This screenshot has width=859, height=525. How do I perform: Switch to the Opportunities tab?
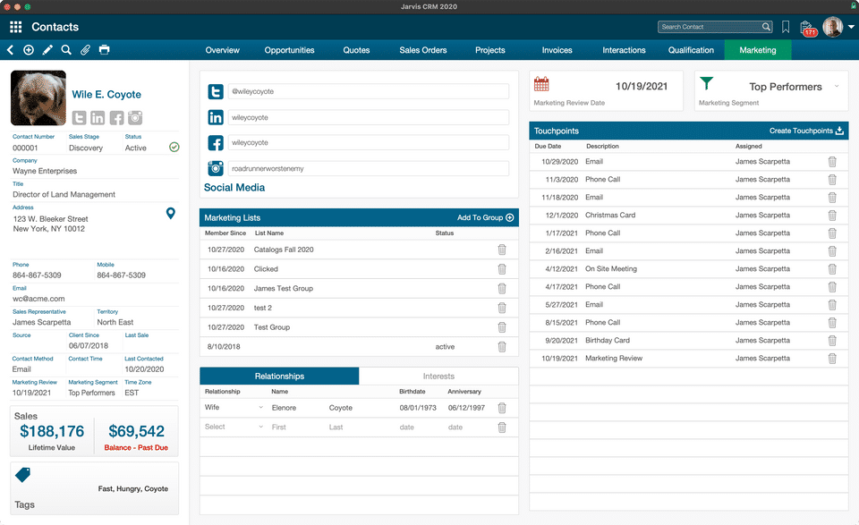289,50
